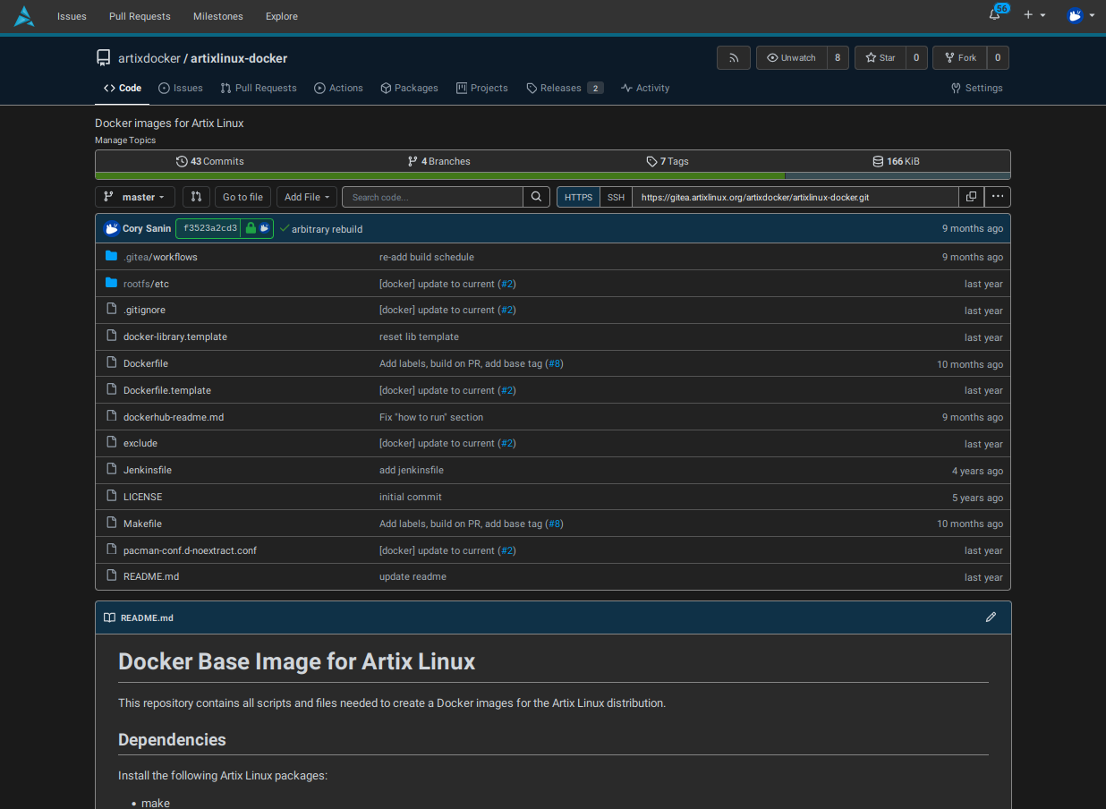The height and width of the screenshot is (809, 1106).
Task: Open the LICENSE file
Action: click(x=143, y=497)
